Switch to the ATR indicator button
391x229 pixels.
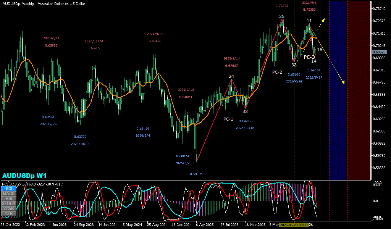pos(9,214)
